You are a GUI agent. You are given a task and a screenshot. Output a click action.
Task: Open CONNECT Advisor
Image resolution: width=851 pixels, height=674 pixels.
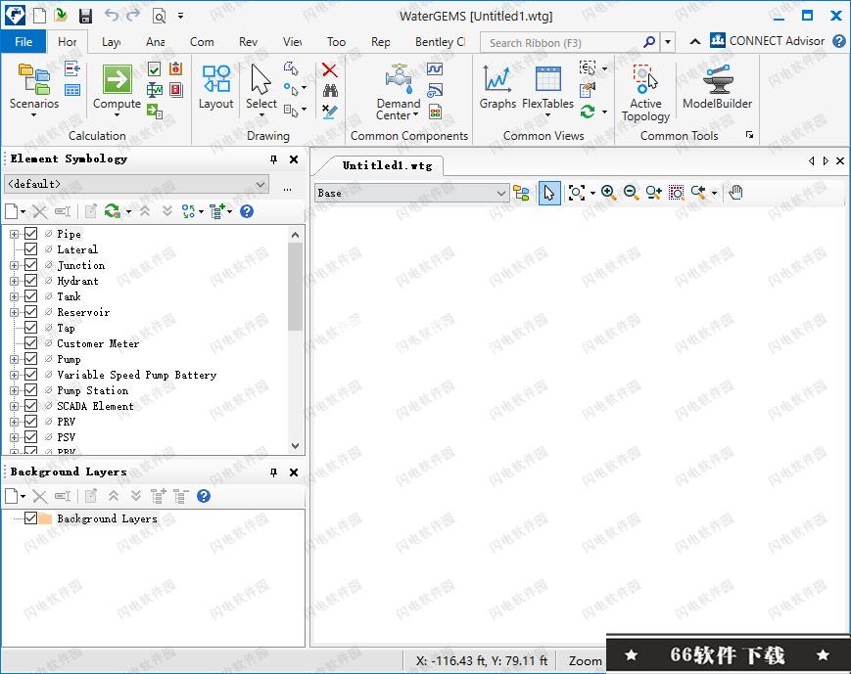click(768, 41)
